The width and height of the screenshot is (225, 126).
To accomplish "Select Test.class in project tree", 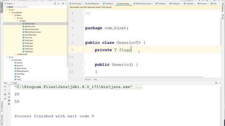I will tap(28, 37).
